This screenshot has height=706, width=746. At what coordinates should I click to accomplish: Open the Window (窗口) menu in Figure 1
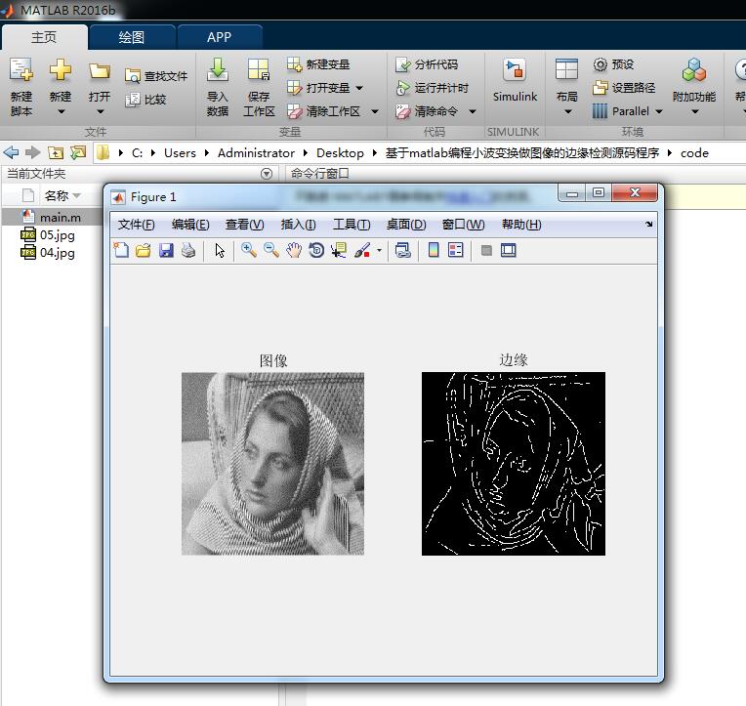point(464,225)
